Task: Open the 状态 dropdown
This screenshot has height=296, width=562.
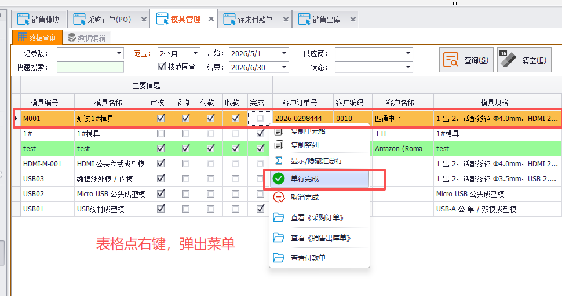Action: pos(408,67)
